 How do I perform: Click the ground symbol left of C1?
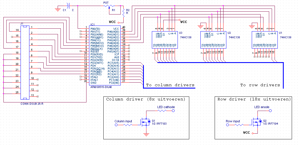click(x=57, y=9)
